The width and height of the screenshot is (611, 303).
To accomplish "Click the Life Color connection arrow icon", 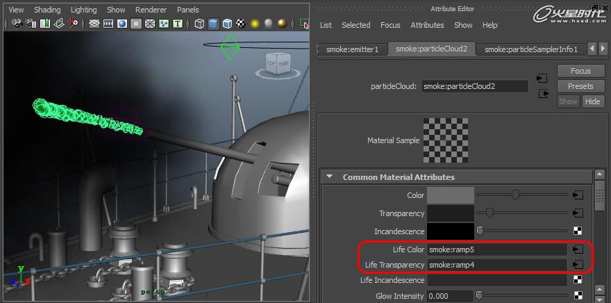I will pos(578,249).
